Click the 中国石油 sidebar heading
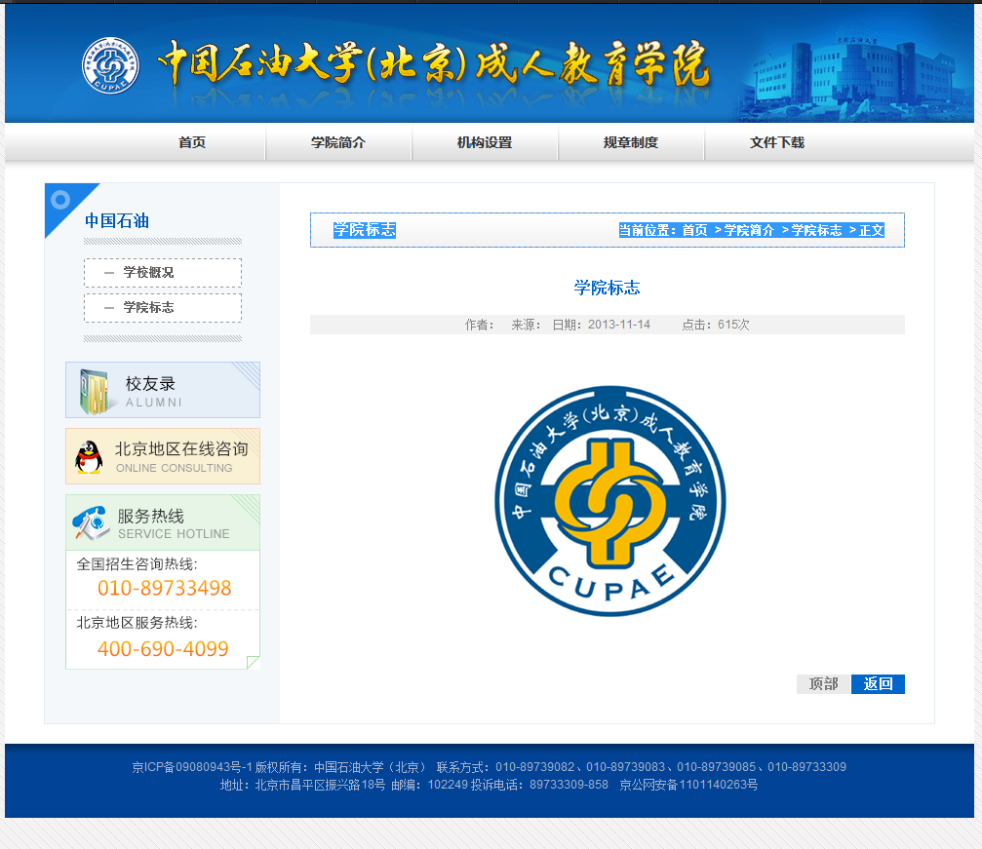This screenshot has height=849, width=982. pos(117,221)
